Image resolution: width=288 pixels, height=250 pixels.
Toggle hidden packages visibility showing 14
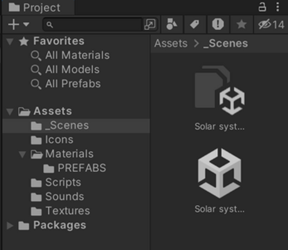pyautogui.click(x=271, y=24)
